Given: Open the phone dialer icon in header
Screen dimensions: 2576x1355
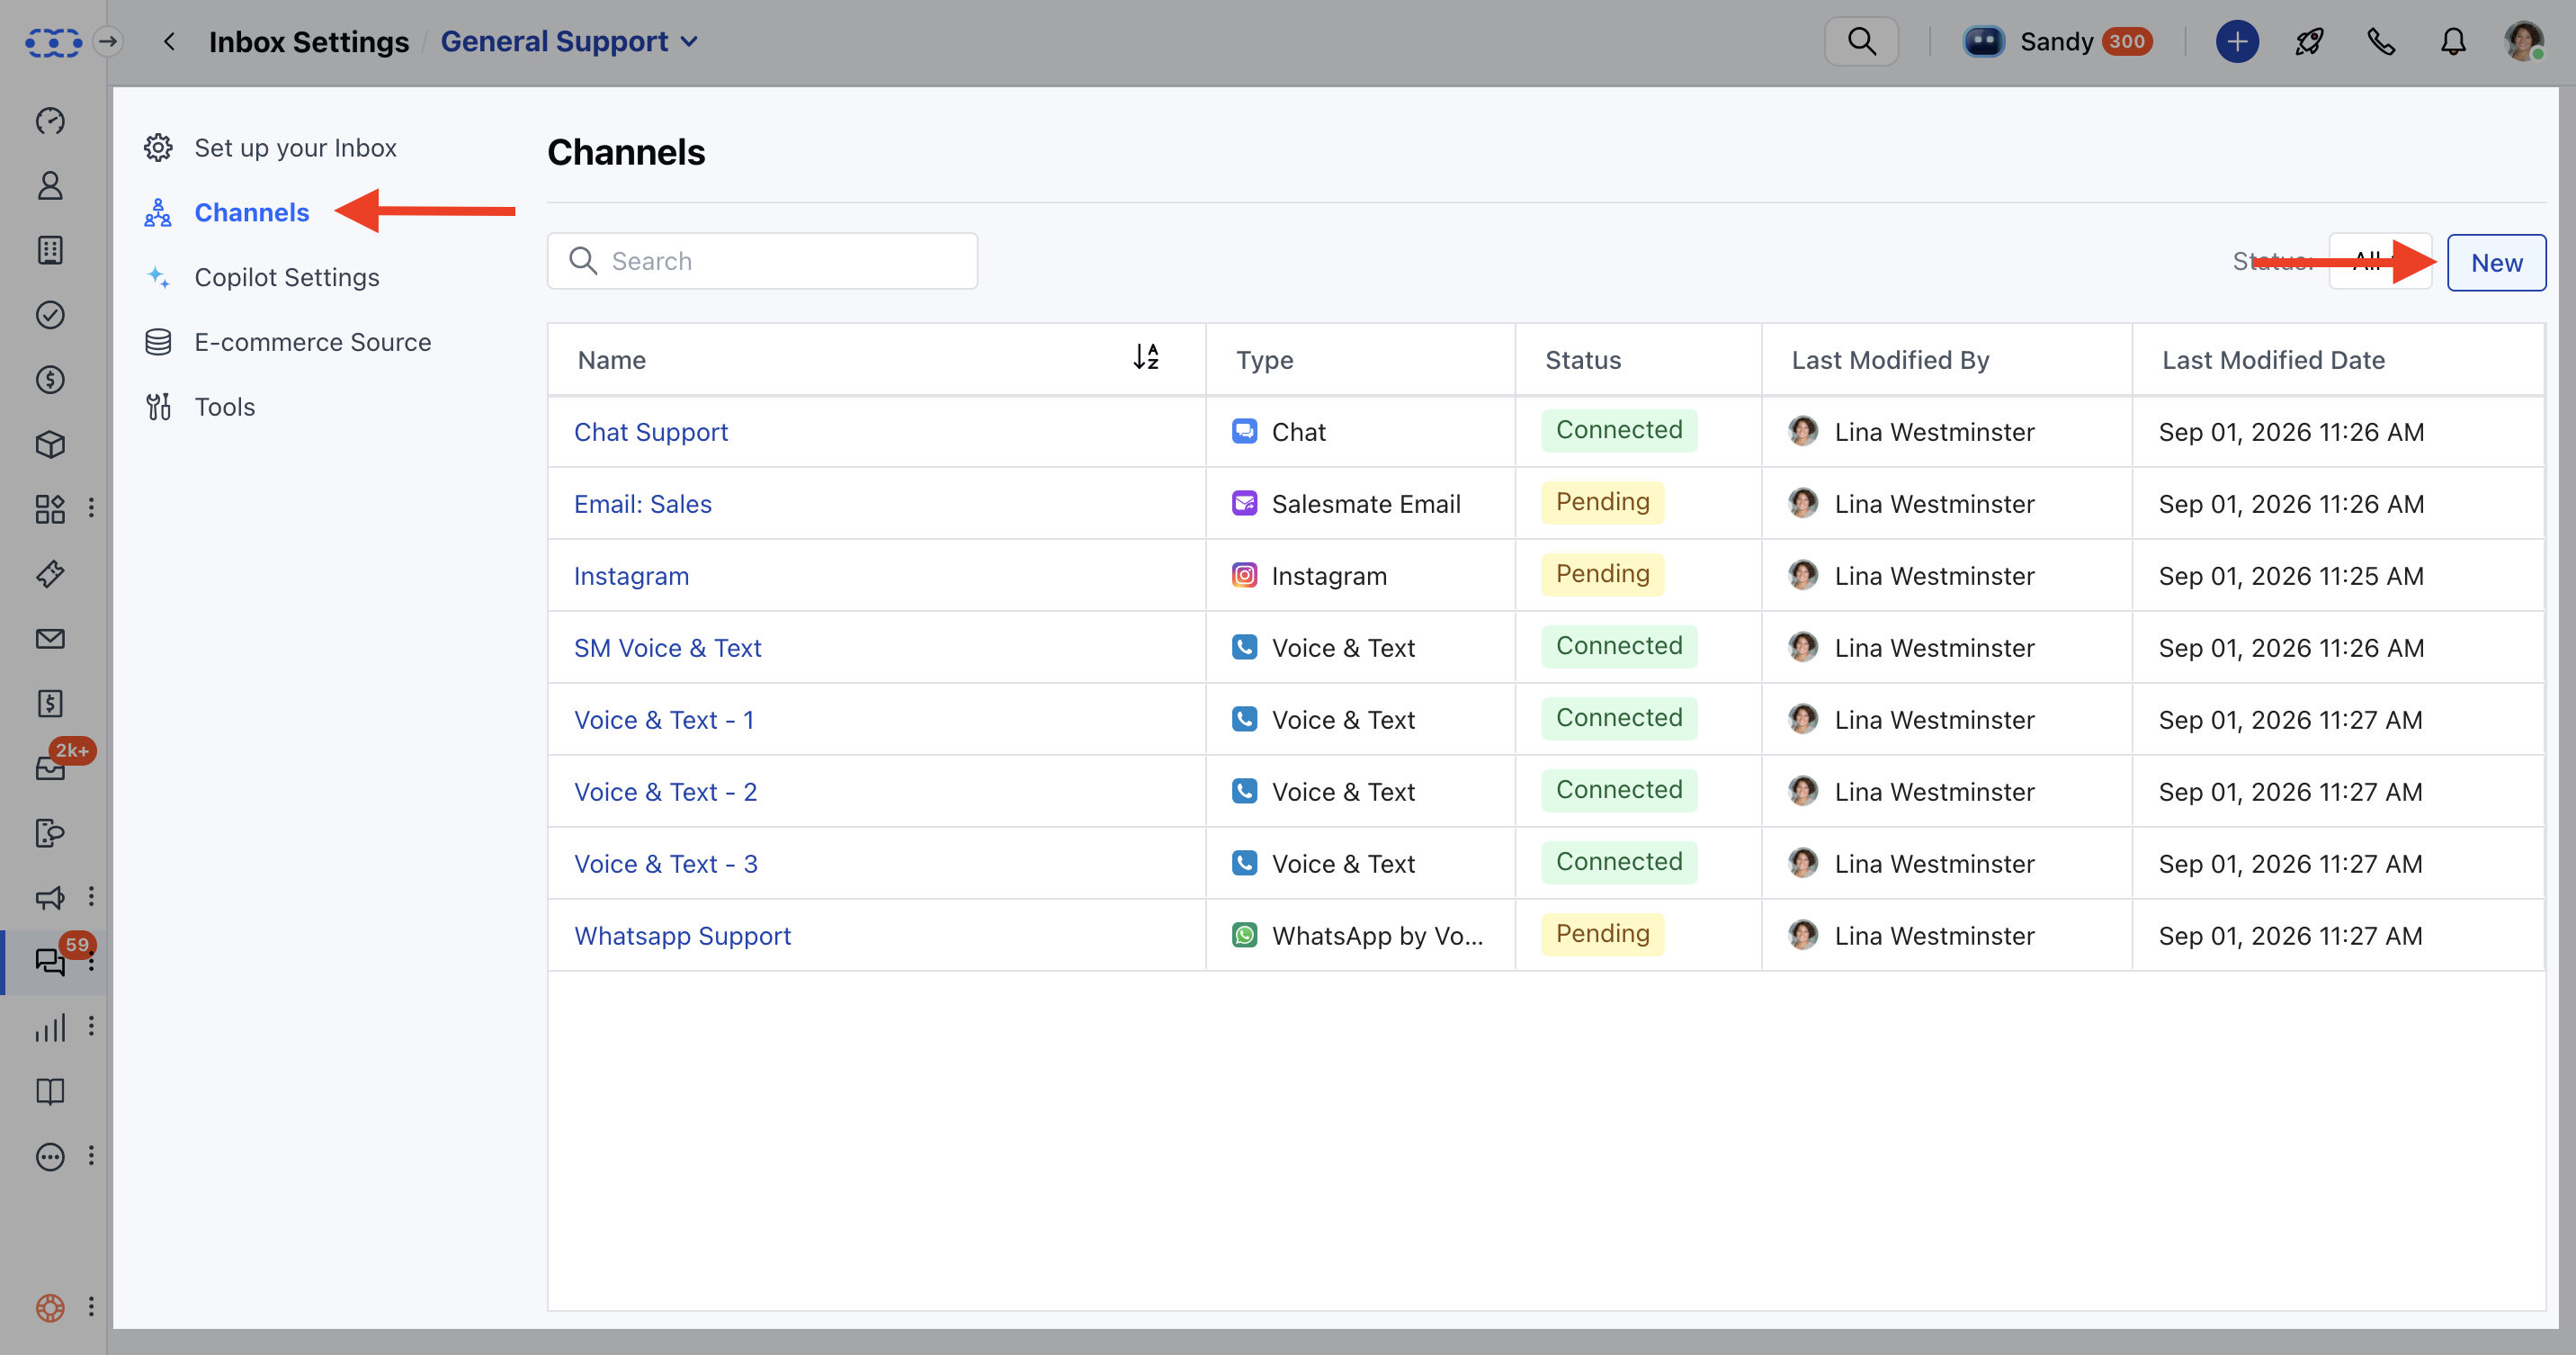Looking at the screenshot, I should click(x=2381, y=42).
